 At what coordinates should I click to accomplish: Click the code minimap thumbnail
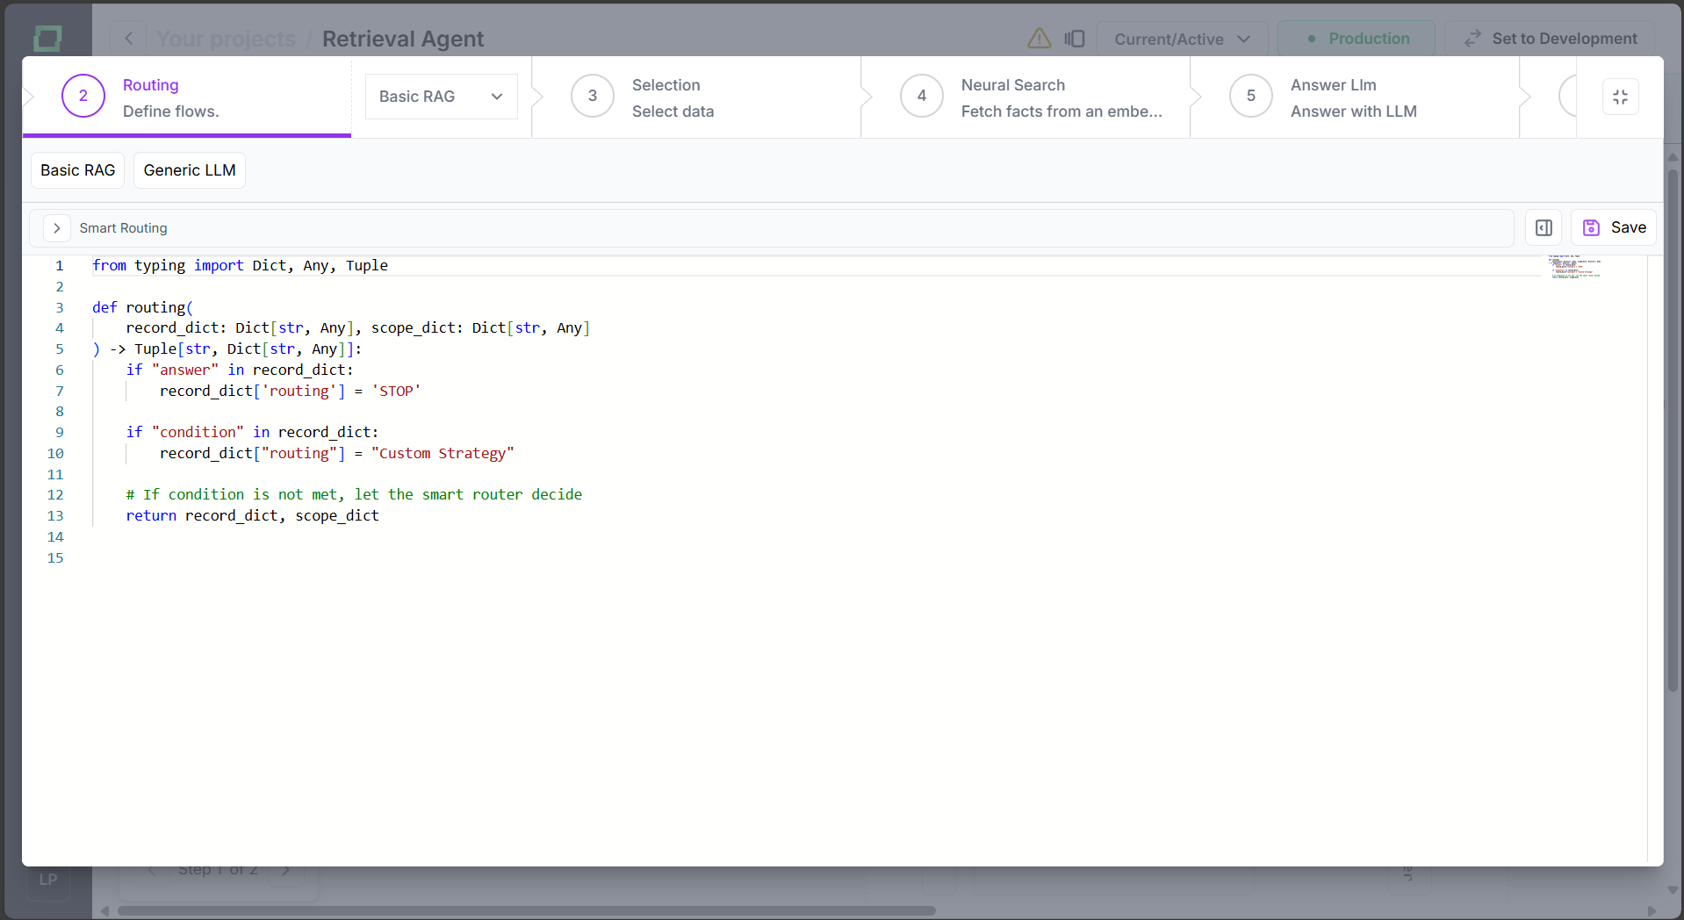[x=1575, y=267]
